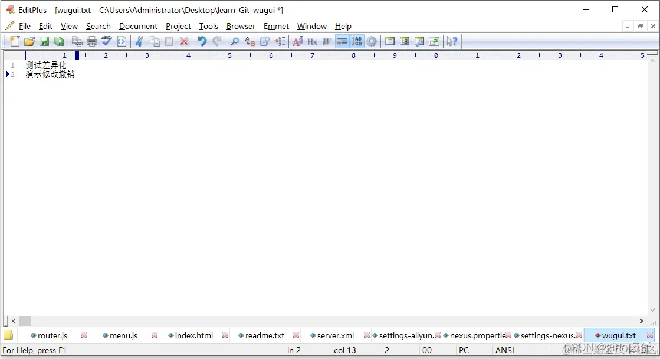Screen dimensions: 660x359
Task: Click line 1 text 测试差异化
Action: [x=46, y=65]
